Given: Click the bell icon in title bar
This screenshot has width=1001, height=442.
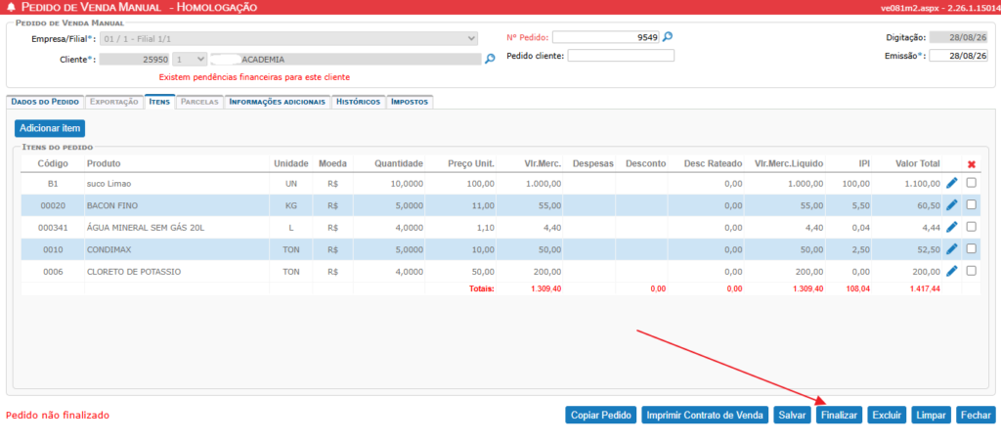Looking at the screenshot, I should click(x=10, y=8).
